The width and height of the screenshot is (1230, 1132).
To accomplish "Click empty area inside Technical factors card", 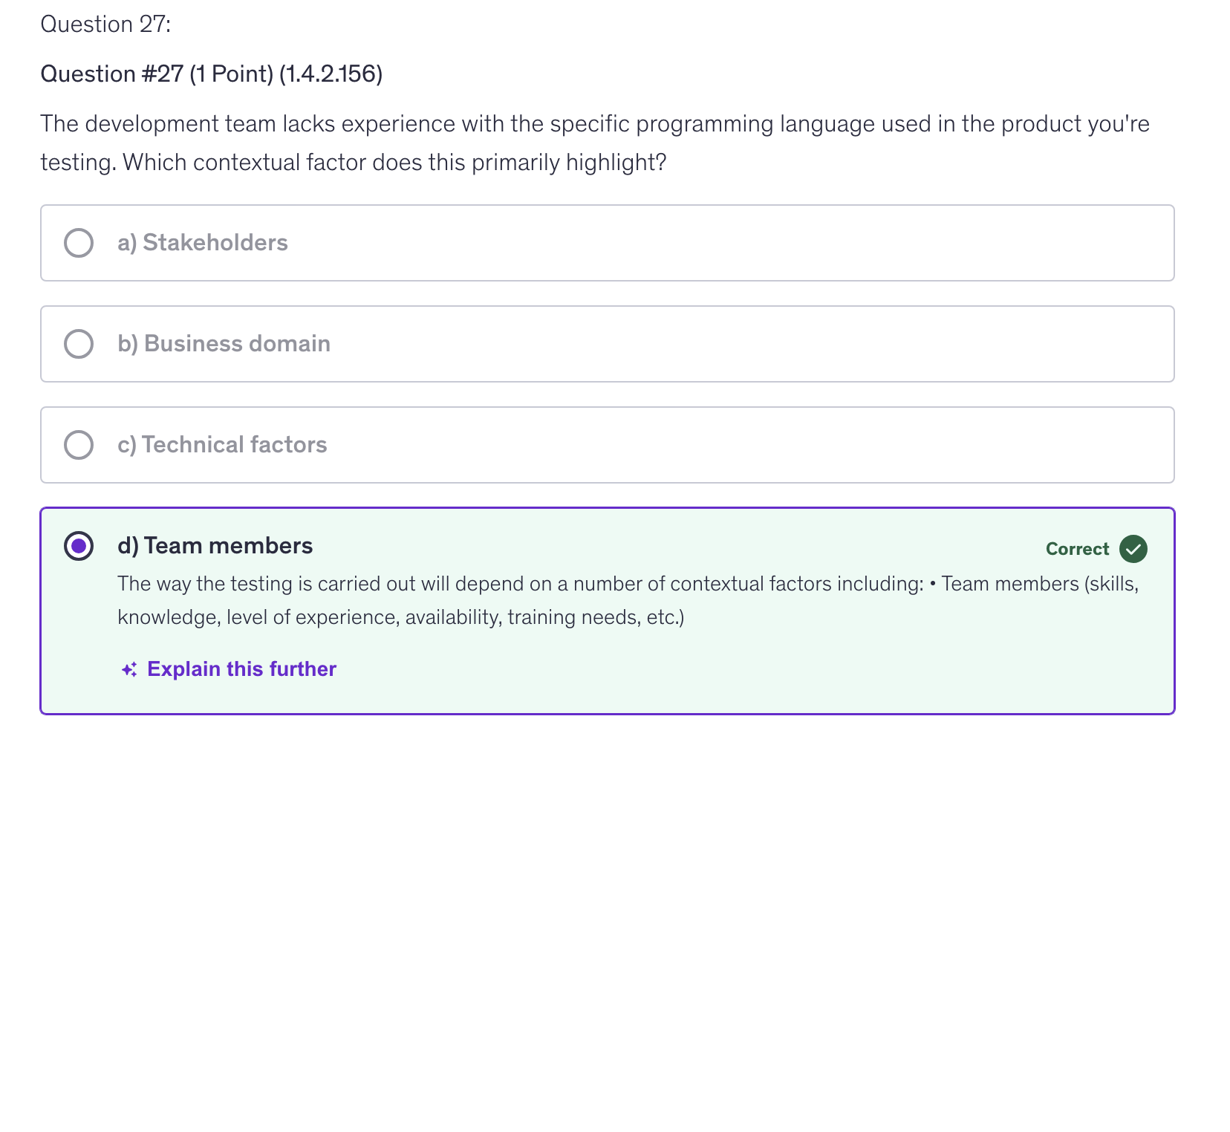I will point(743,445).
